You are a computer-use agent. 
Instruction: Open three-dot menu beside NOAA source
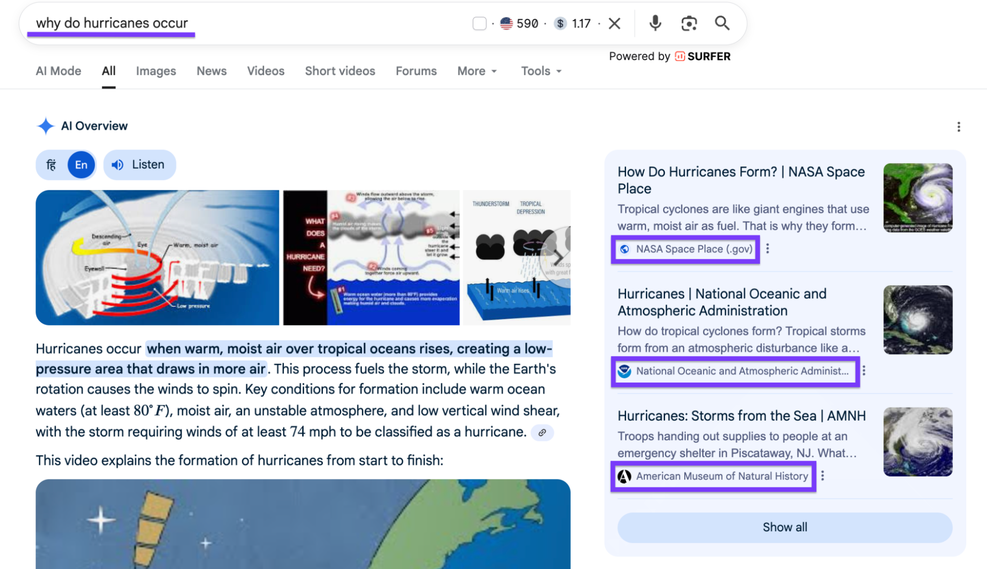tap(864, 371)
